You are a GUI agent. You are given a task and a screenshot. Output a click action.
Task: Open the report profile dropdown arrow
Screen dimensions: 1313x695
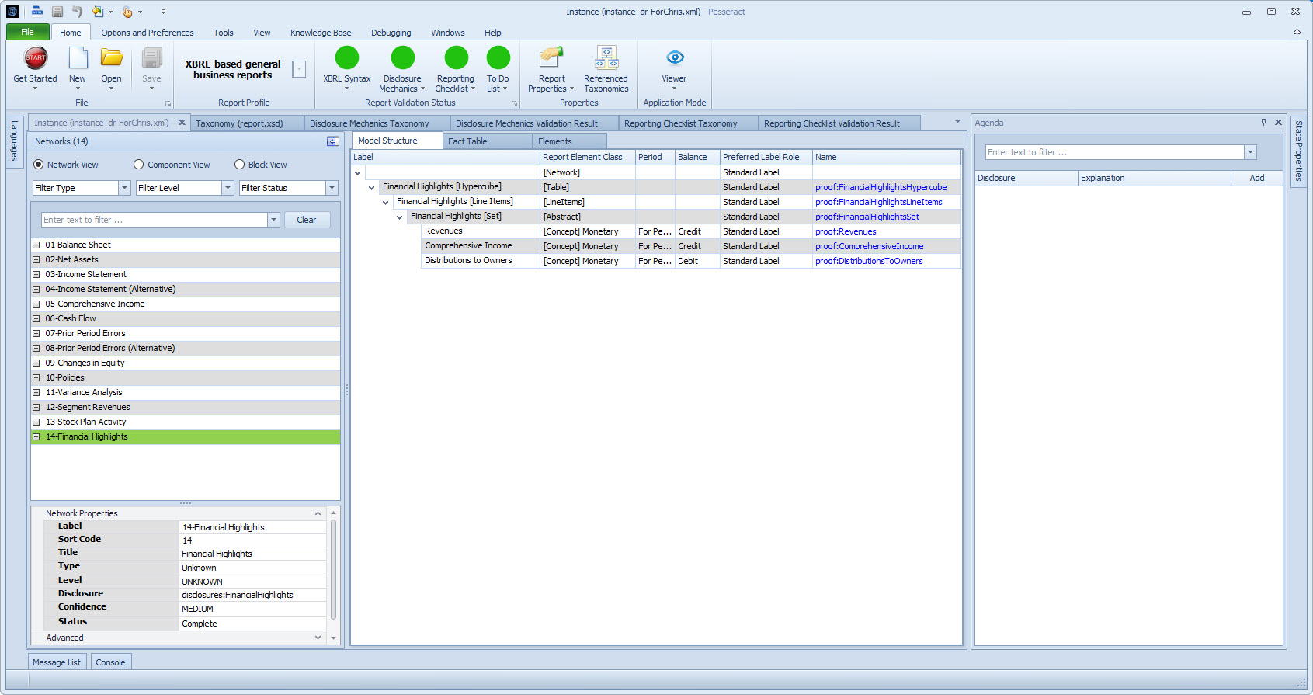pos(299,69)
